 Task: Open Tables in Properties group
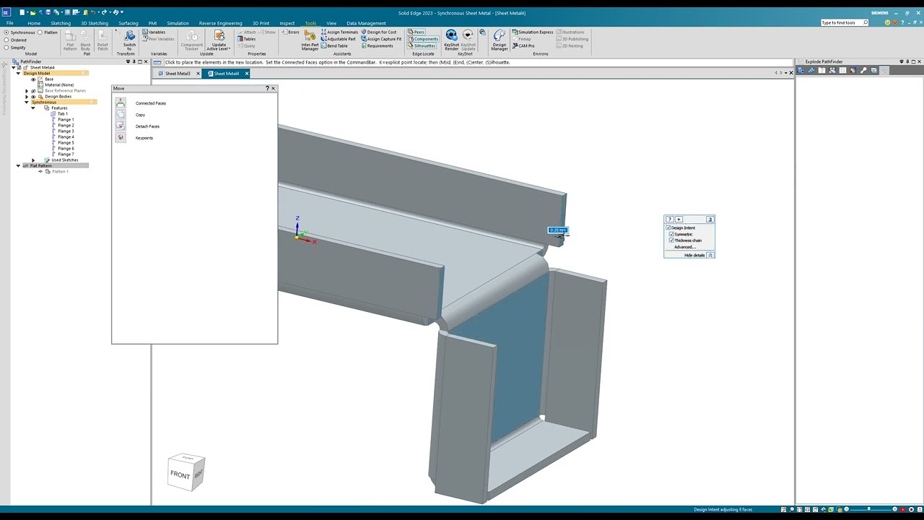[x=246, y=39]
